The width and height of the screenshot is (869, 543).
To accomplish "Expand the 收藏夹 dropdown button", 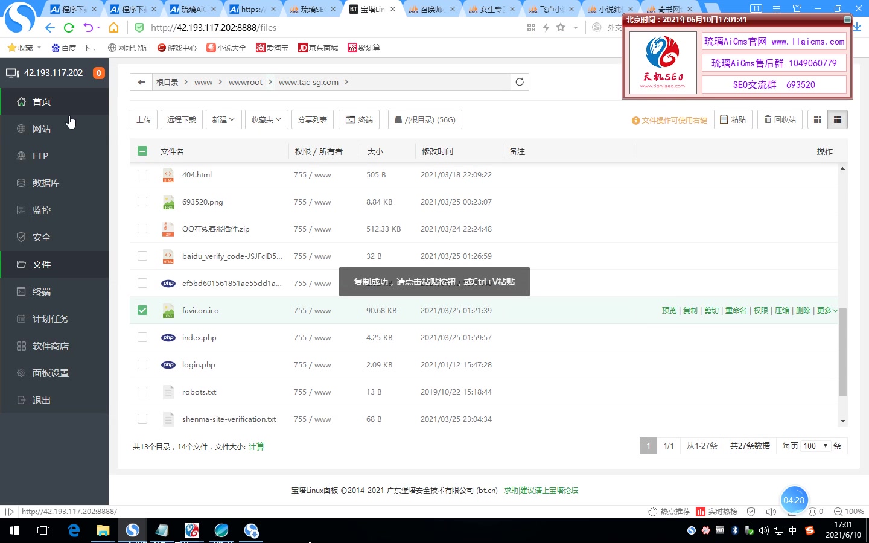I will pyautogui.click(x=267, y=119).
